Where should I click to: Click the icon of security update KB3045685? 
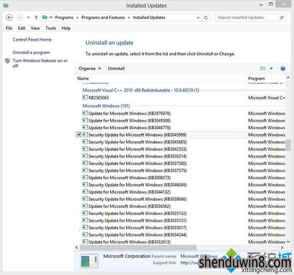point(85,142)
